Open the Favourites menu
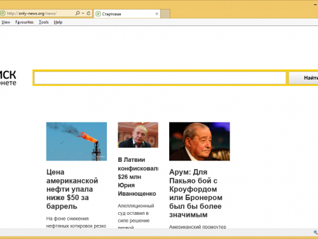 click(x=24, y=22)
